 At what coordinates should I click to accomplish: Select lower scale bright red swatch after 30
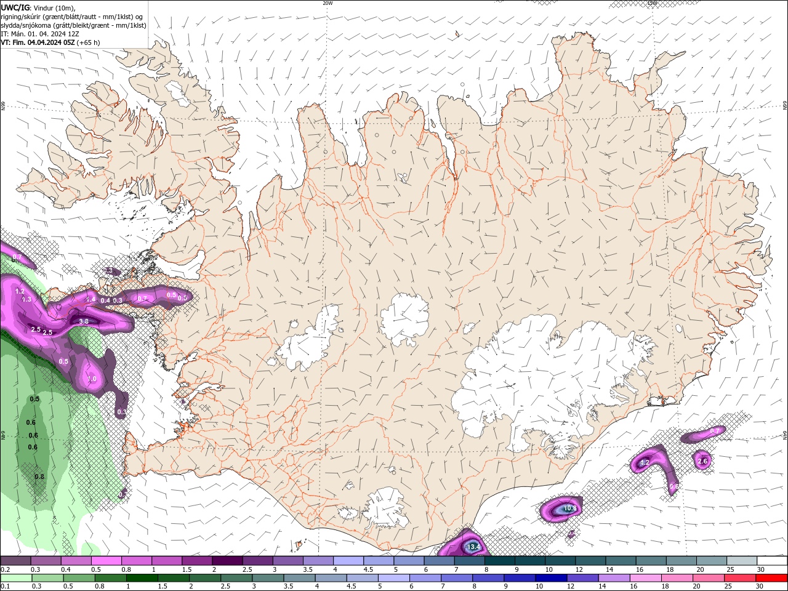[771, 578]
